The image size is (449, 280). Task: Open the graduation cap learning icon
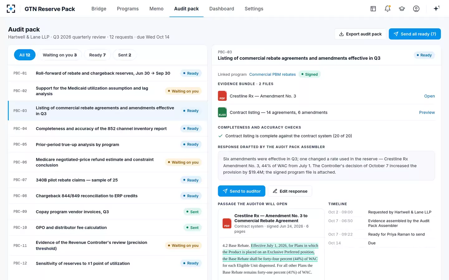click(402, 9)
